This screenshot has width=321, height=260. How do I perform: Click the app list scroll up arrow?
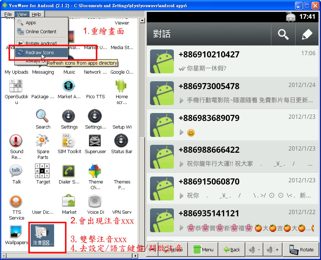[142, 20]
